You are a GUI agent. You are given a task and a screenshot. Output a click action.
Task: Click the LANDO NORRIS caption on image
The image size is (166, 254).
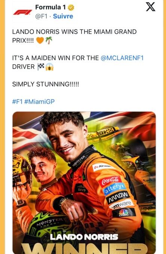[x=84, y=237]
